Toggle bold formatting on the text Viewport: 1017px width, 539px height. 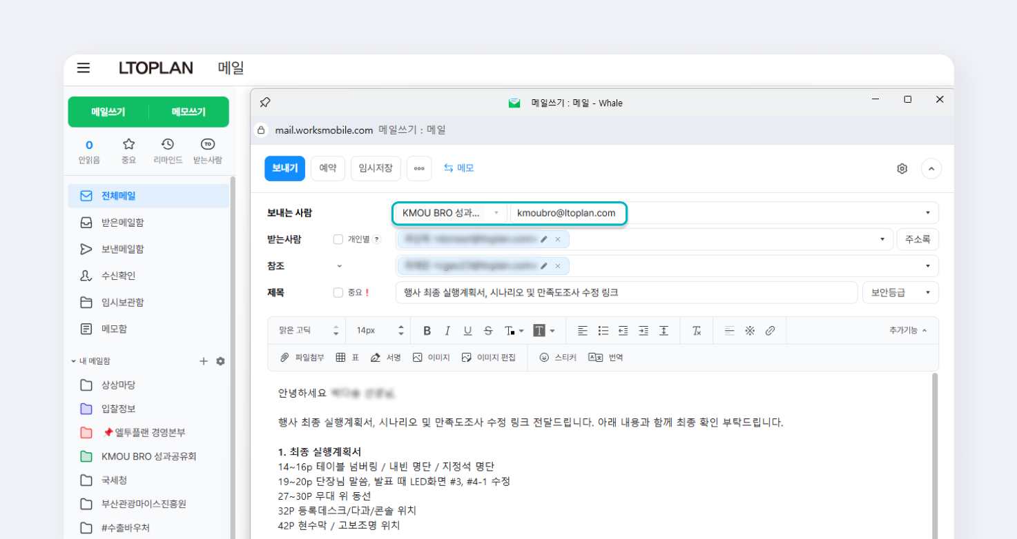(x=427, y=330)
